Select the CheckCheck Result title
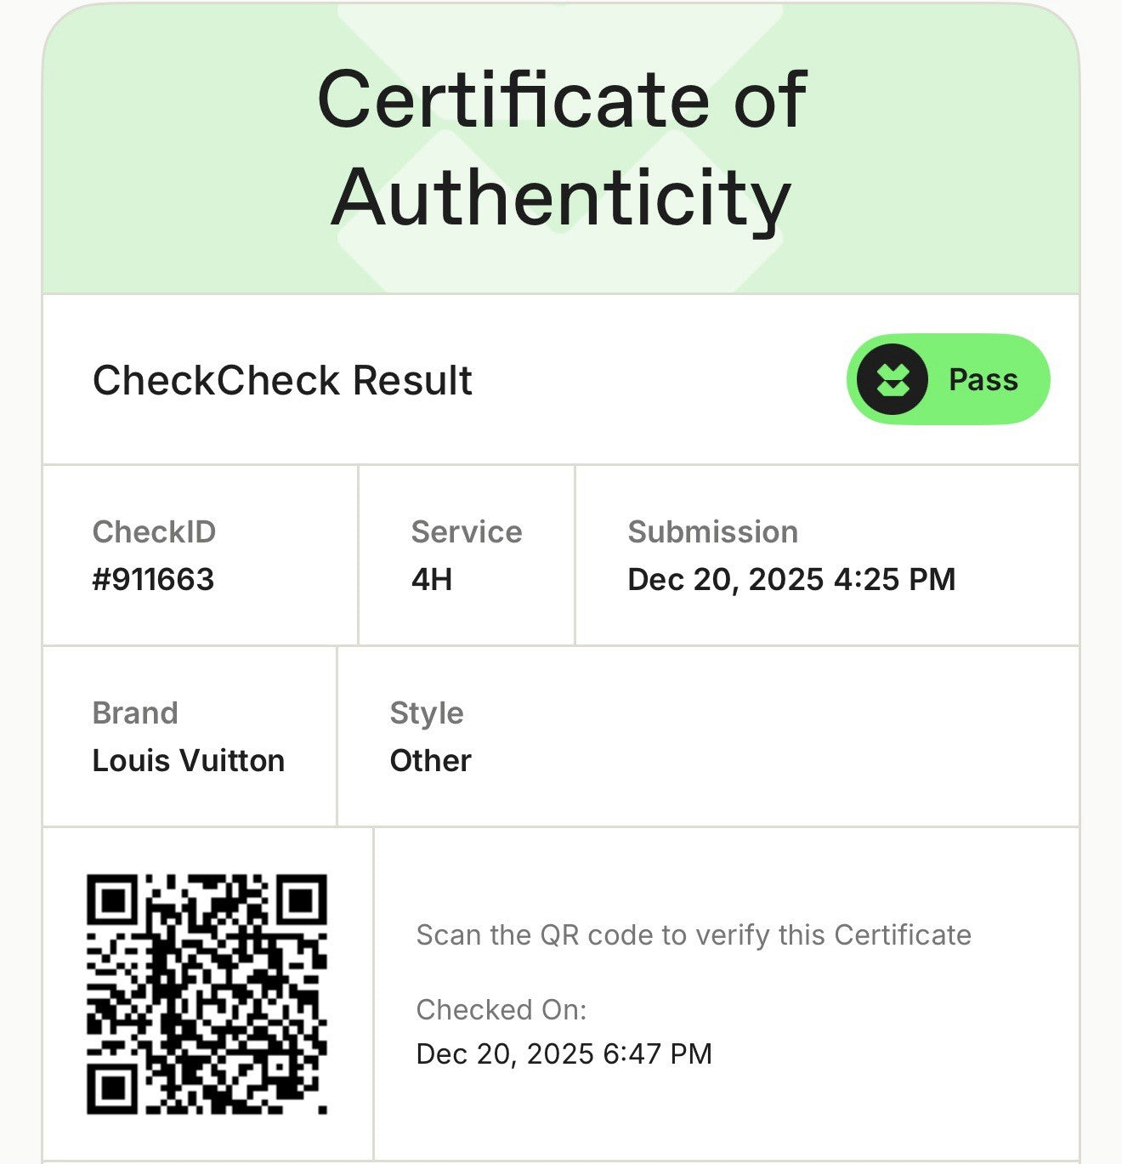 click(282, 380)
